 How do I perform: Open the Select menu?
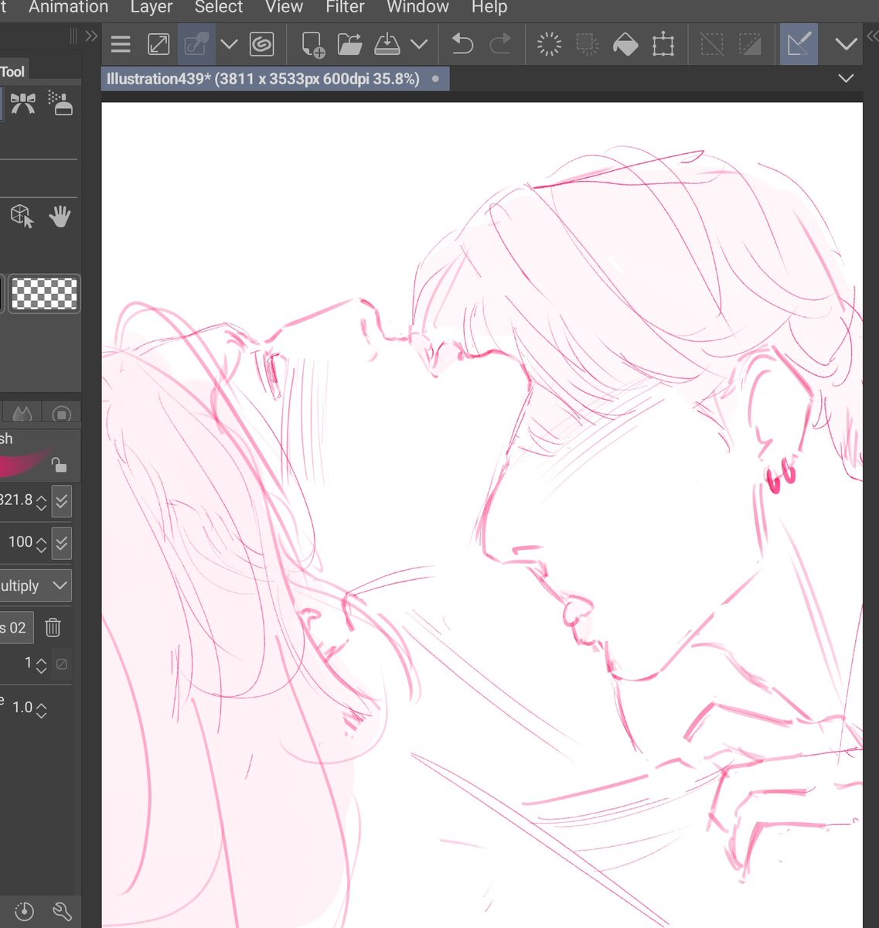click(219, 8)
